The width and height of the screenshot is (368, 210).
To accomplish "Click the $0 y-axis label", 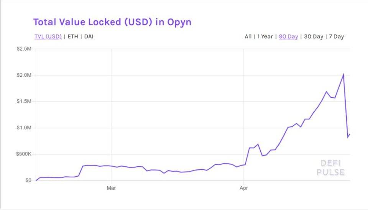I will pos(28,180).
